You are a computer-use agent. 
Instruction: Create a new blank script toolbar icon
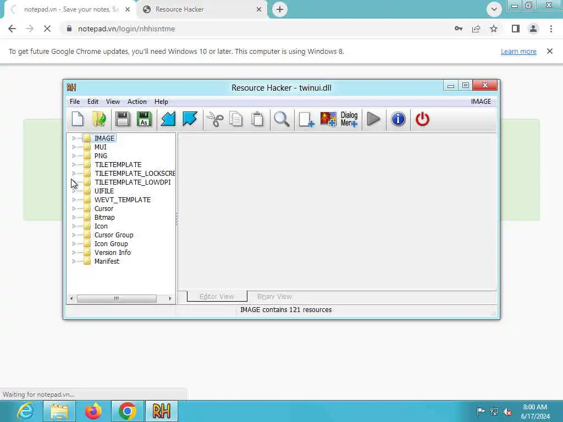click(x=78, y=119)
